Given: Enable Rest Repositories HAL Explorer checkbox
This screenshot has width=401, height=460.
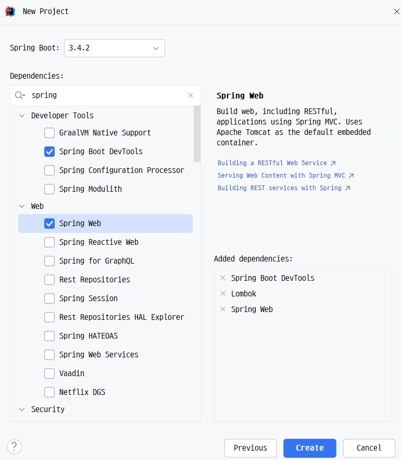Looking at the screenshot, I should (49, 317).
